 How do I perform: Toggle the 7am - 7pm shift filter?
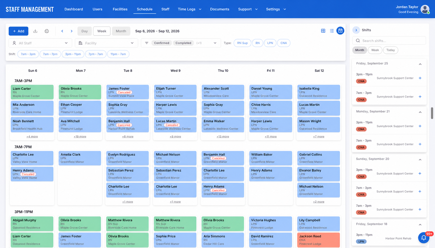point(50,54)
